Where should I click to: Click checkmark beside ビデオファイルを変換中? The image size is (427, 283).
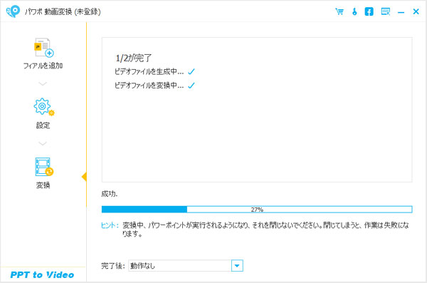(x=191, y=86)
